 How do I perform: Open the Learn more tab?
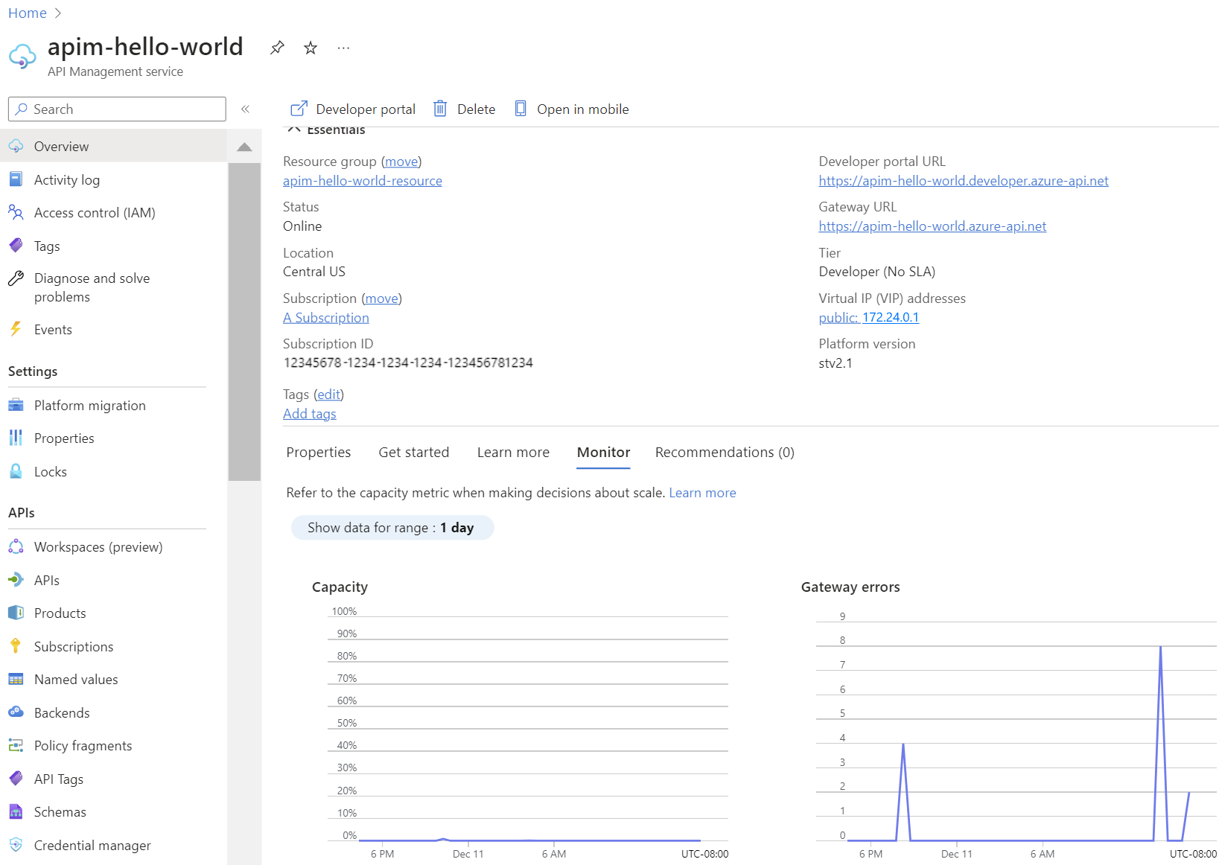click(x=513, y=452)
